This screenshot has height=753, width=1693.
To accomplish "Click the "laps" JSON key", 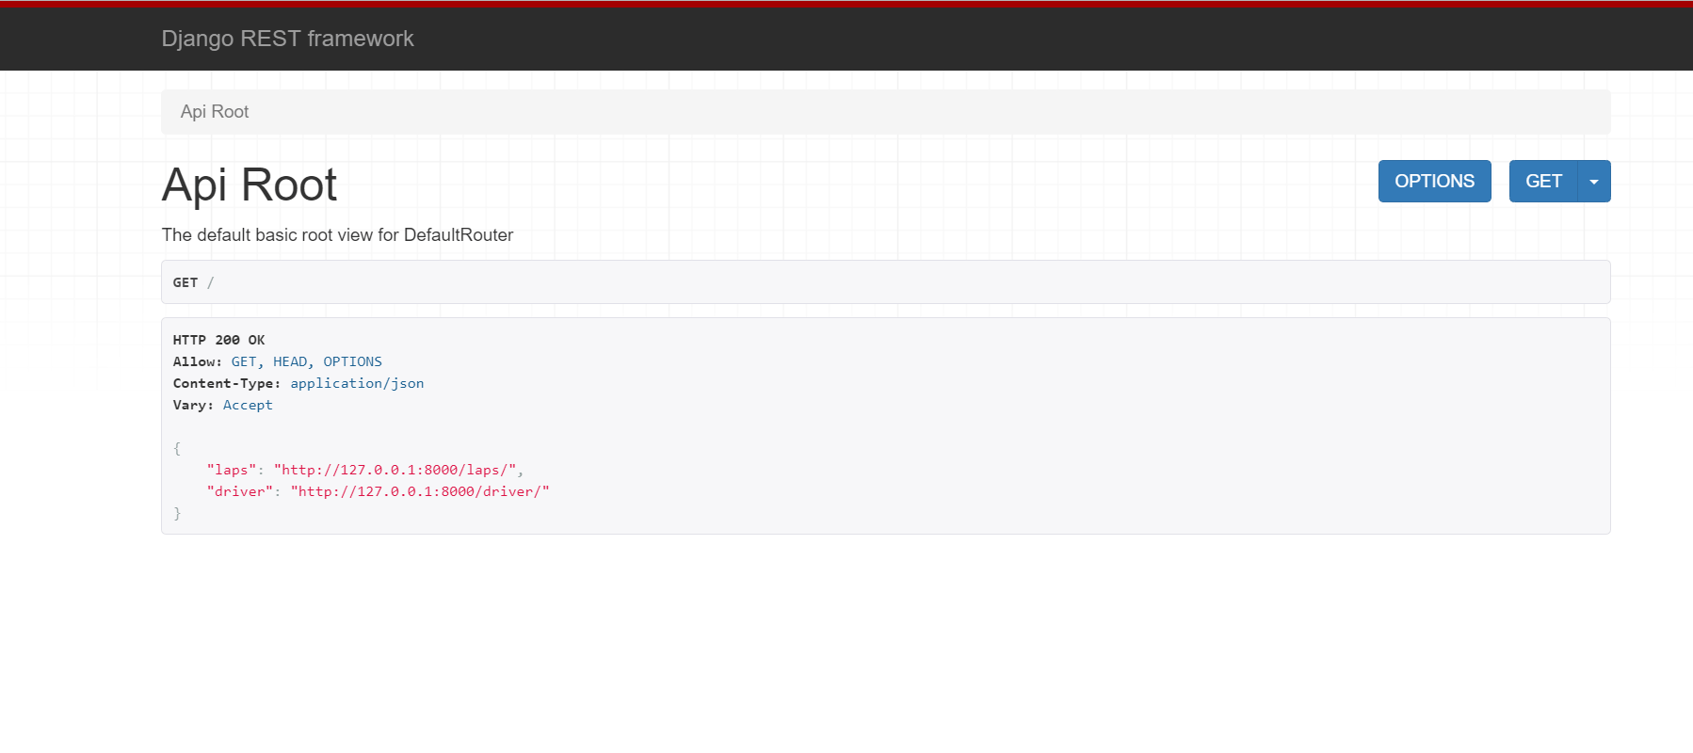I will pyautogui.click(x=231, y=470).
